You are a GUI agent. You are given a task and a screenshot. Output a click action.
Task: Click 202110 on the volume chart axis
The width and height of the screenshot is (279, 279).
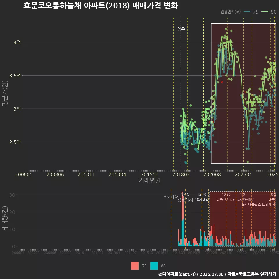[x=226, y=253]
